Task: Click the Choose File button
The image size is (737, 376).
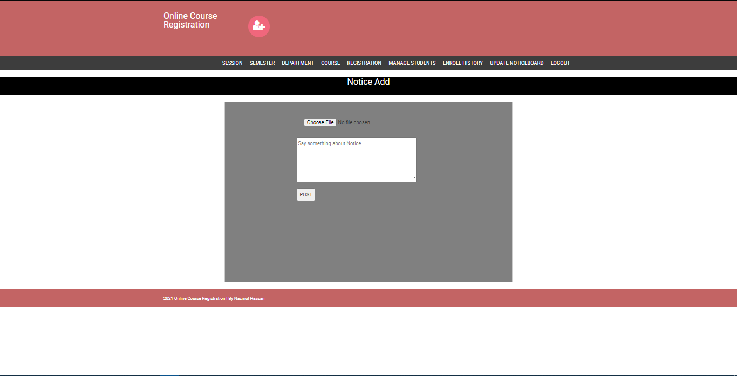Action: coord(320,122)
